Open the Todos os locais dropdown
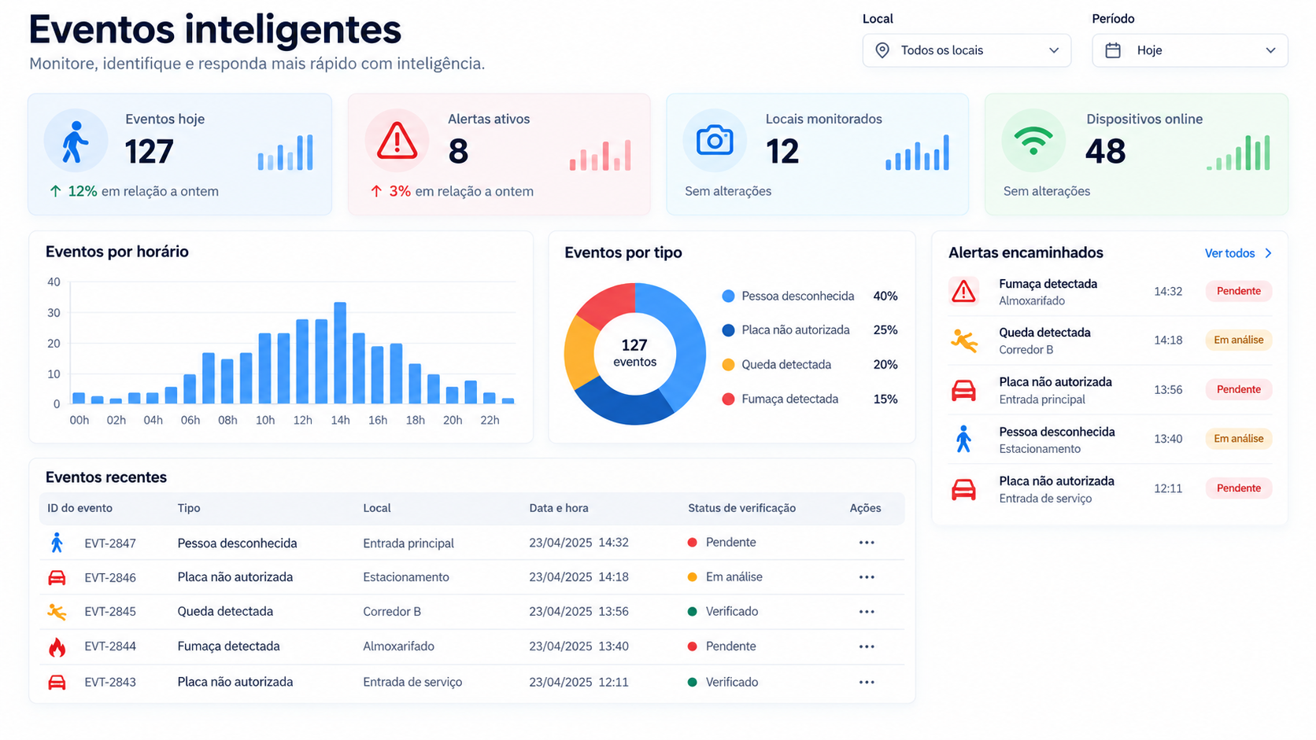Screen dimensions: 1316x740 tap(967, 50)
